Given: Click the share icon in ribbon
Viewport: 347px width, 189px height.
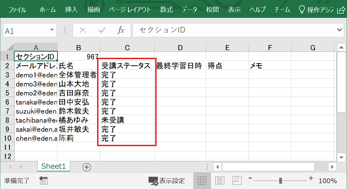Looking at the screenshot, I should point(341,10).
